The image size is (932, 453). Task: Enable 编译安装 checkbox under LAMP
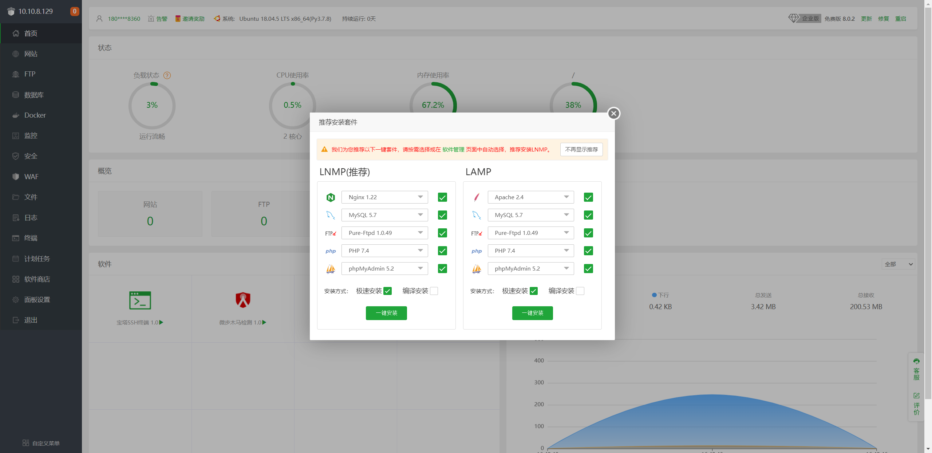pyautogui.click(x=580, y=291)
